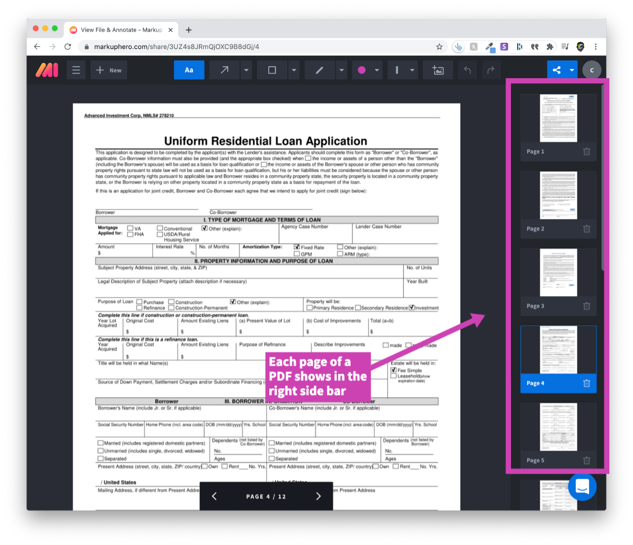Select the Rectangle tool
This screenshot has width=633, height=545.
(272, 70)
